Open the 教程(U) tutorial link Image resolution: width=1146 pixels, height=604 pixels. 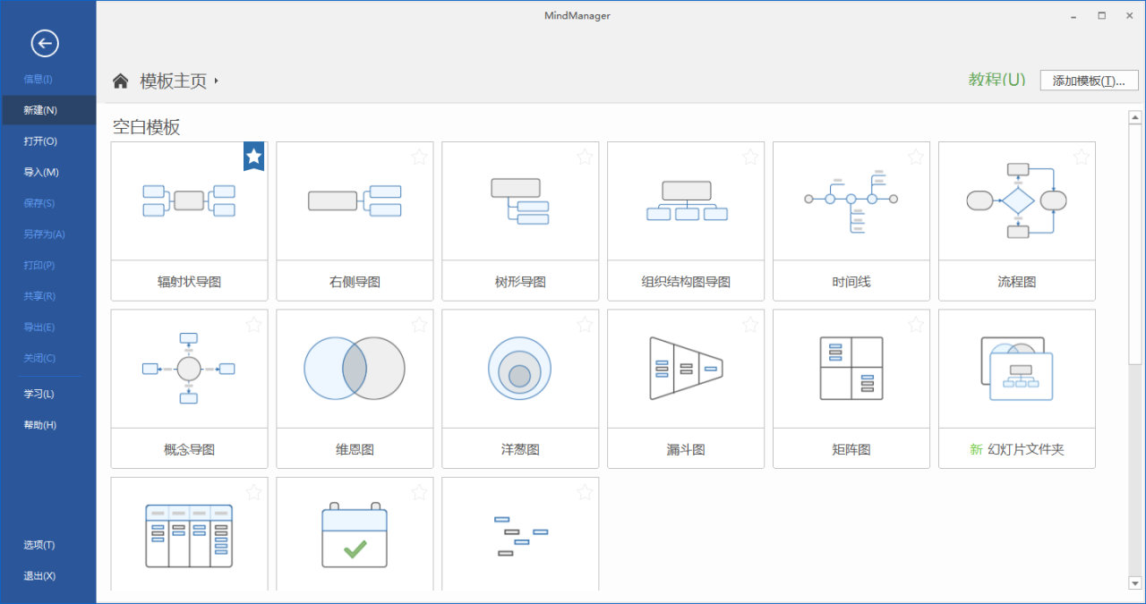[996, 79]
